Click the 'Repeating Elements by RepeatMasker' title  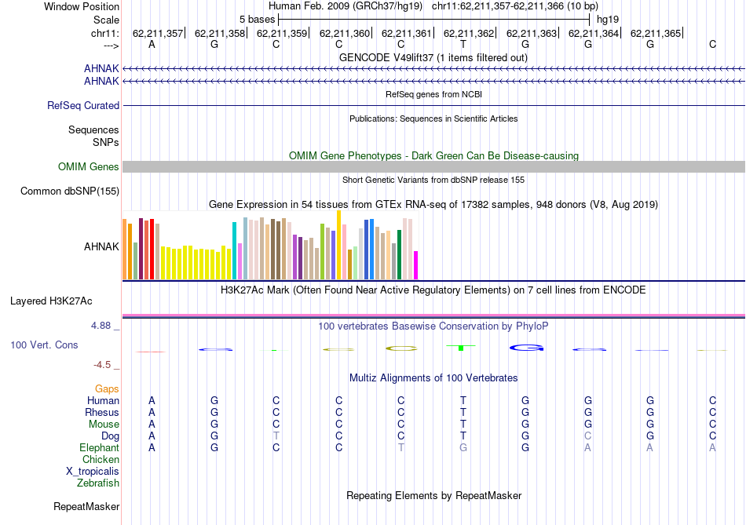[433, 495]
